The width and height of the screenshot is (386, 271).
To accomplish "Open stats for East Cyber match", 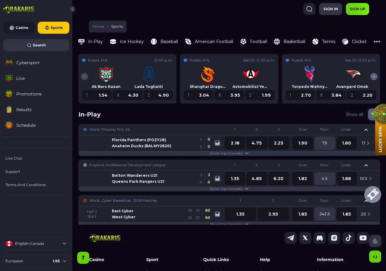I will pyautogui.click(x=217, y=214).
